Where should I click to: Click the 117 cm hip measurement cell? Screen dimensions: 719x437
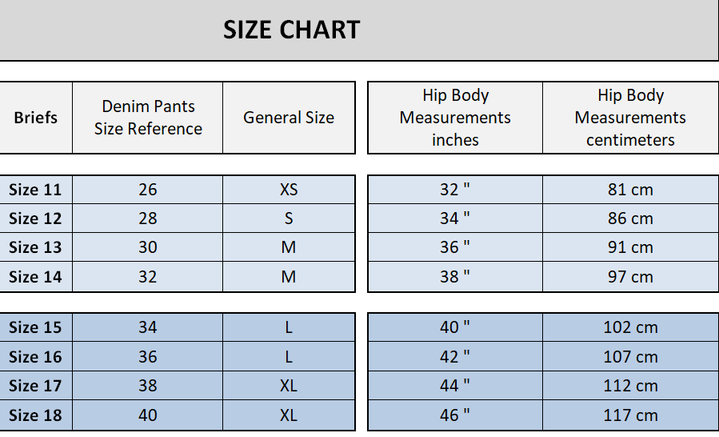coord(630,415)
